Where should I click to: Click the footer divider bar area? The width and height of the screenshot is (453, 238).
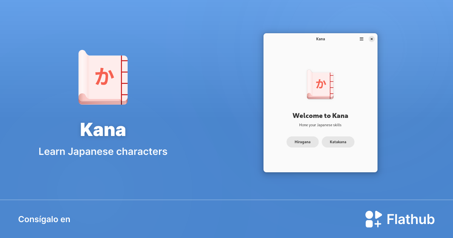pos(226,201)
